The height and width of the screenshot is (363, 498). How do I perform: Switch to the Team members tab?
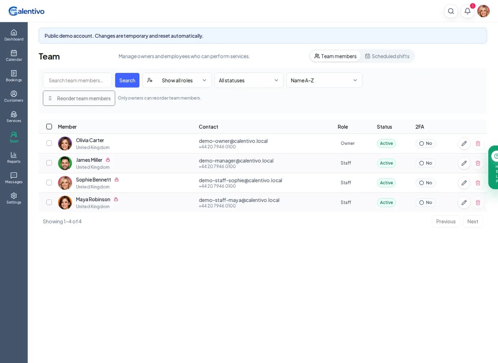(335, 56)
